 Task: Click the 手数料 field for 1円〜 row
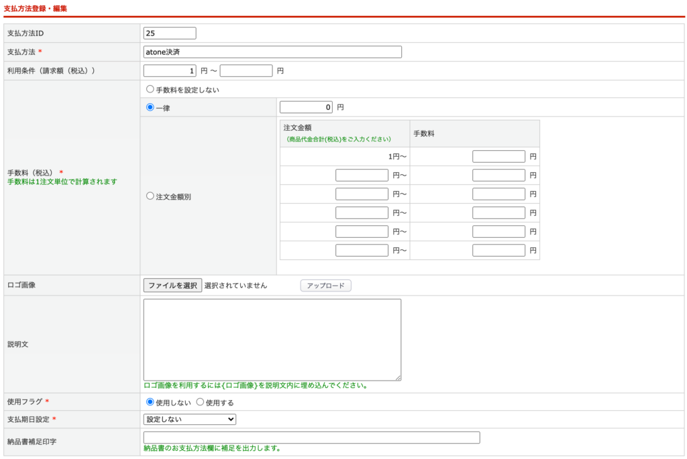498,157
